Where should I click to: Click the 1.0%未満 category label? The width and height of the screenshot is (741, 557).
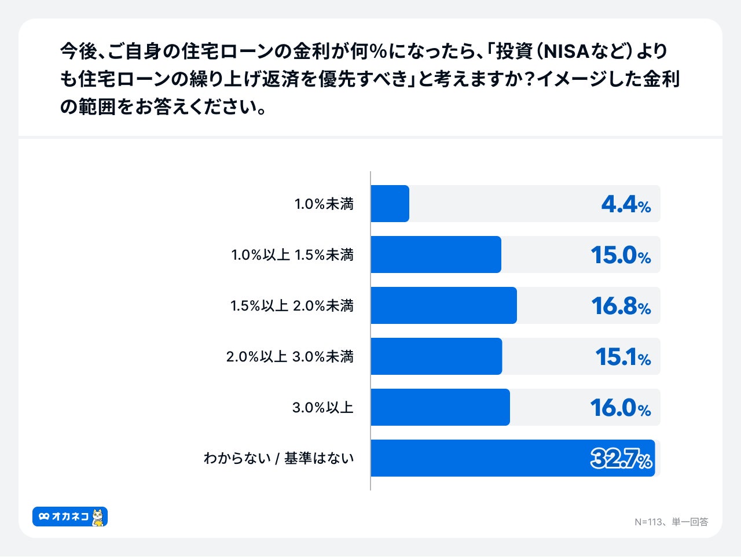tap(324, 204)
